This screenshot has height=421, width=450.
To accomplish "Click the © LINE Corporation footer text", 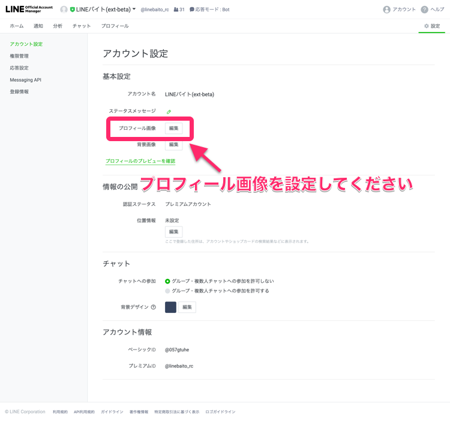I will 25,412.
